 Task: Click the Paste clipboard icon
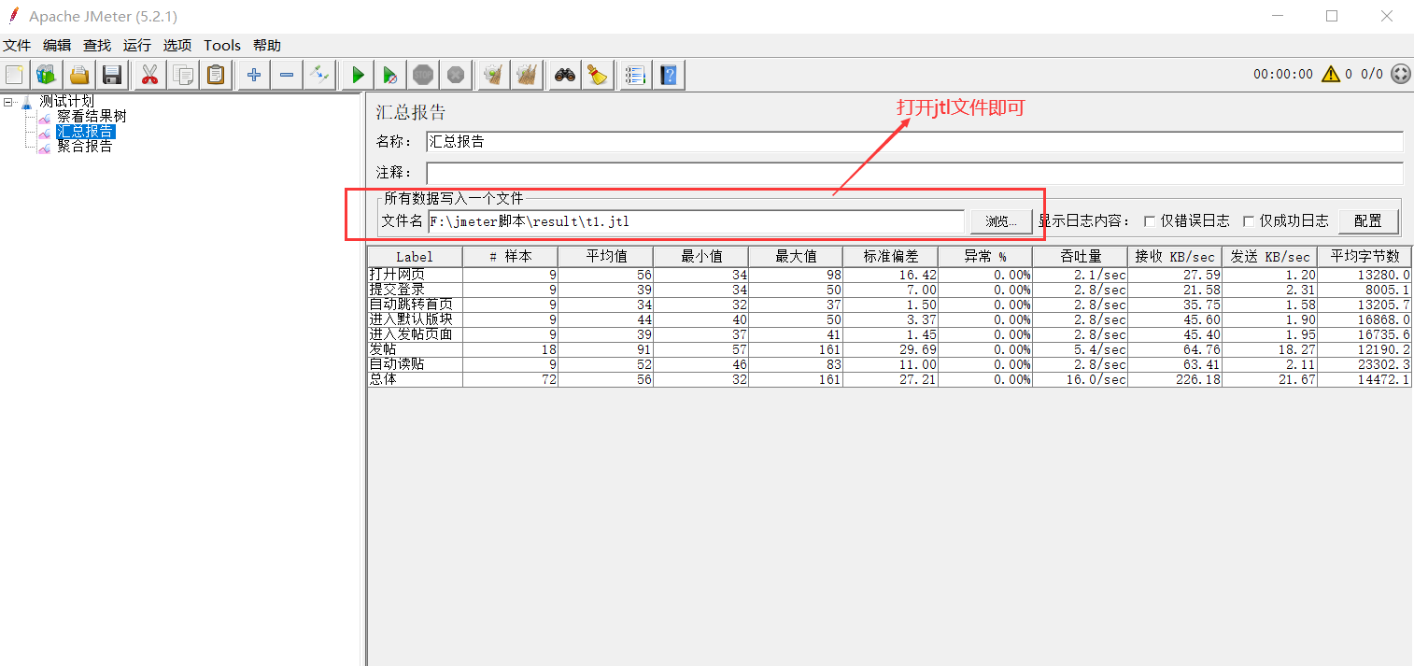tap(216, 75)
